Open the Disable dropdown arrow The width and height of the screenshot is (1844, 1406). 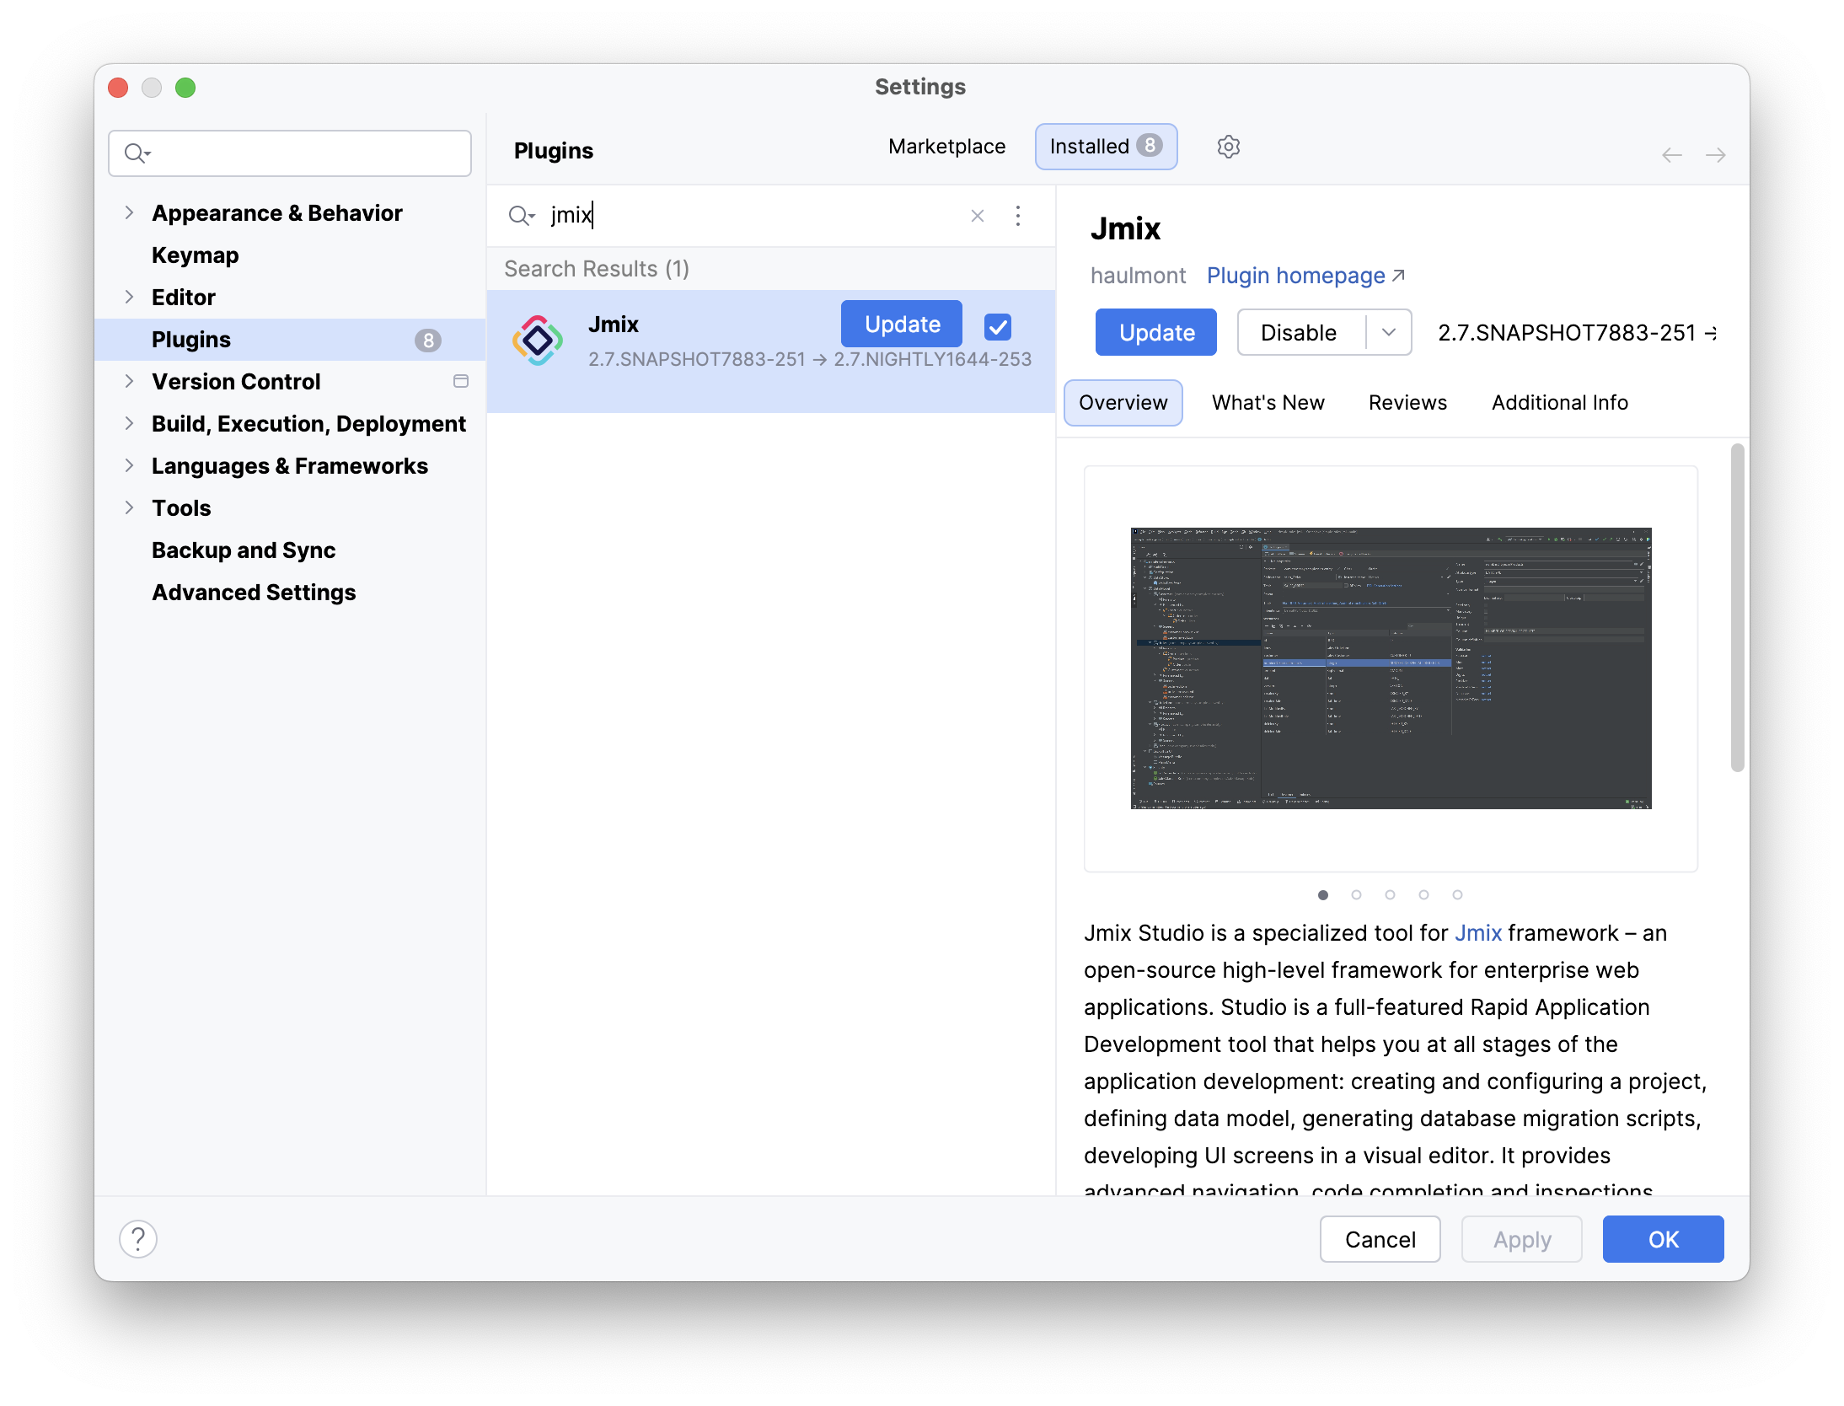coord(1387,332)
